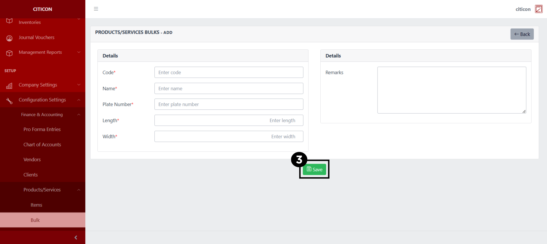
Task: Click the Company Settings building icon
Action: tap(9, 86)
